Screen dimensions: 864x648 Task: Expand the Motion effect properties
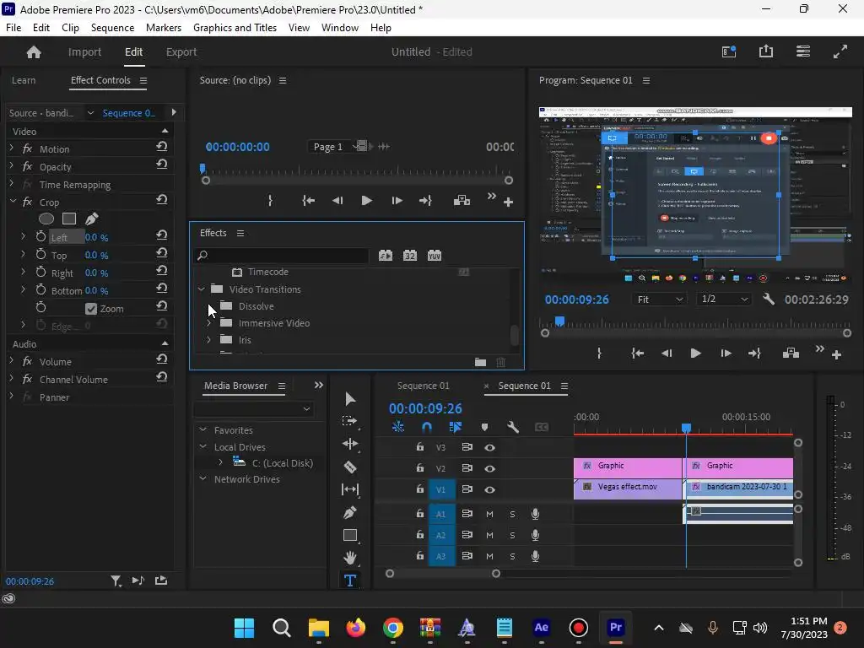12,148
